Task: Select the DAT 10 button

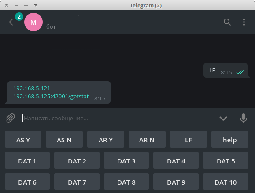Action: click(225, 182)
